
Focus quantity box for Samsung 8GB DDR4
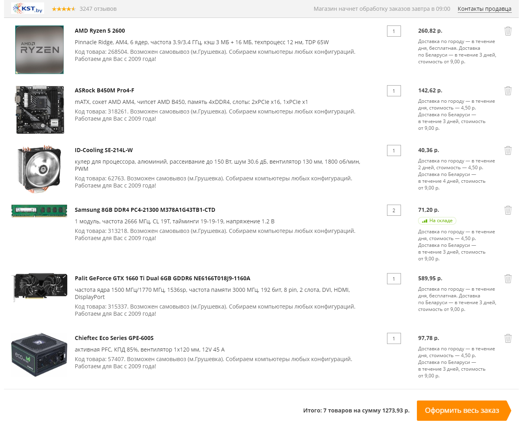[x=394, y=210]
